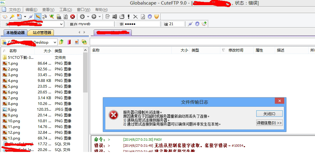Click the Properties checkmark page icon
Viewport: 315px width, 158px height.
(143, 17)
